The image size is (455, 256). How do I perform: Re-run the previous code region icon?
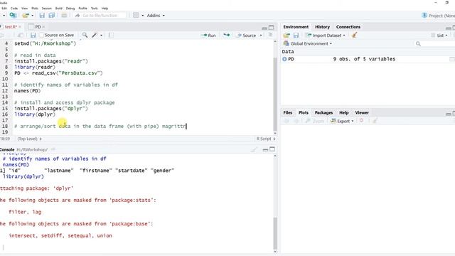(226, 35)
